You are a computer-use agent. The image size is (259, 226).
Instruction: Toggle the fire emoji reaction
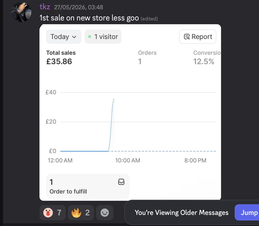[x=81, y=213]
